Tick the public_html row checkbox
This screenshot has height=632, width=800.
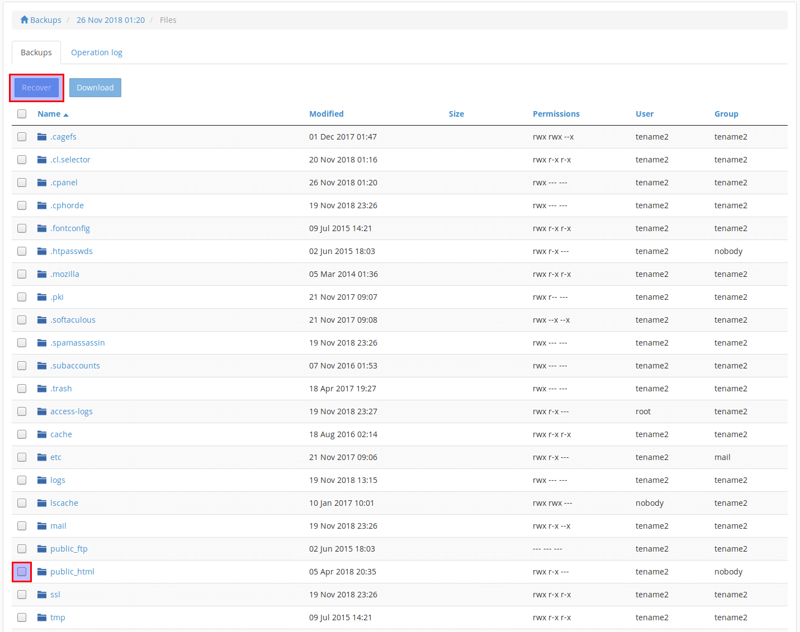click(22, 572)
